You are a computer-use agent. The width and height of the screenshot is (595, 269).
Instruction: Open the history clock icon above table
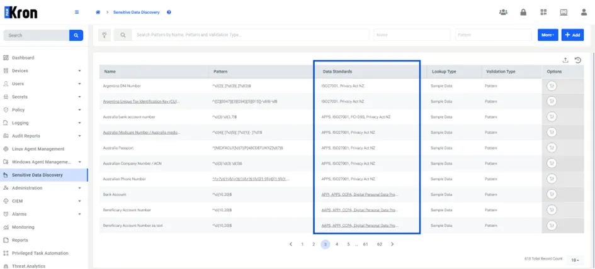(x=577, y=60)
